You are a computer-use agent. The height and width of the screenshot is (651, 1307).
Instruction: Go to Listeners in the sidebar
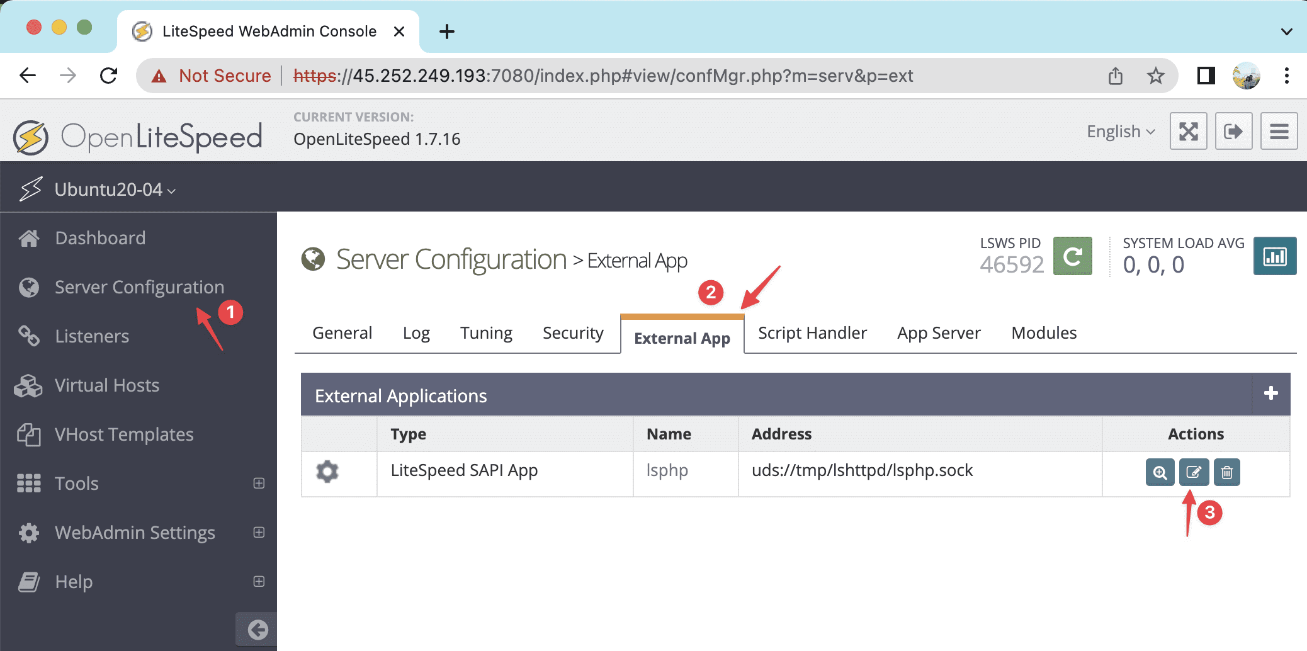click(x=92, y=336)
